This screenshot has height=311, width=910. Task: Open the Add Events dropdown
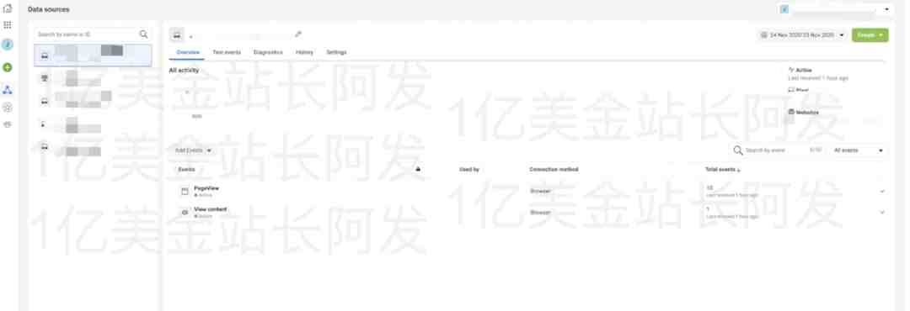(193, 150)
